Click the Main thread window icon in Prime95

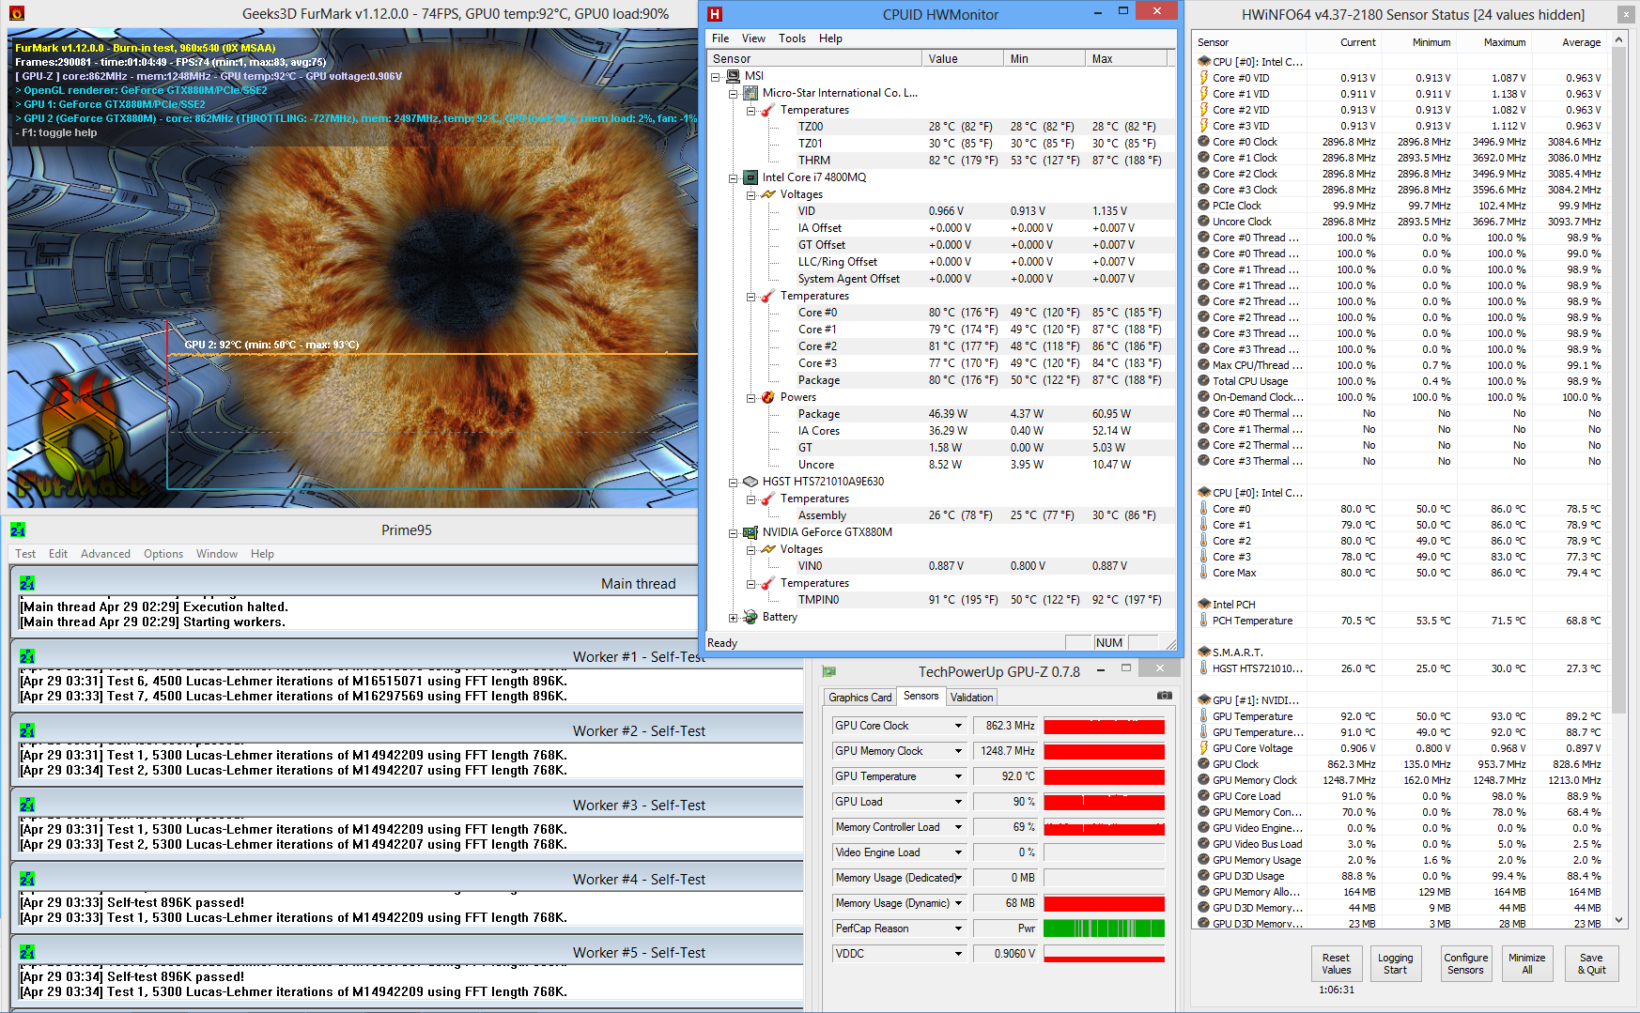[x=27, y=584]
